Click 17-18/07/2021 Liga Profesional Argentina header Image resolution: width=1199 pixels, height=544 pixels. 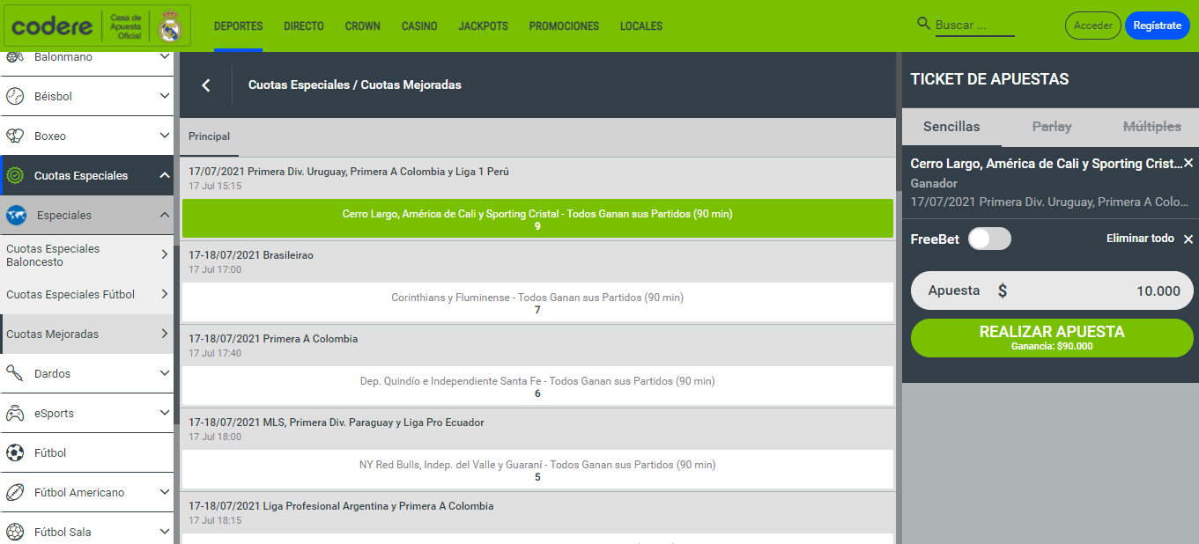(341, 506)
